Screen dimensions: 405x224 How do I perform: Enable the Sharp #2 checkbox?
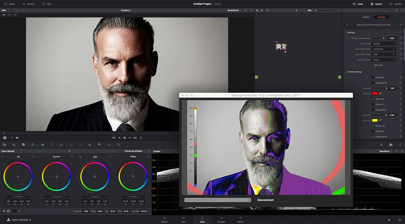tap(373, 131)
